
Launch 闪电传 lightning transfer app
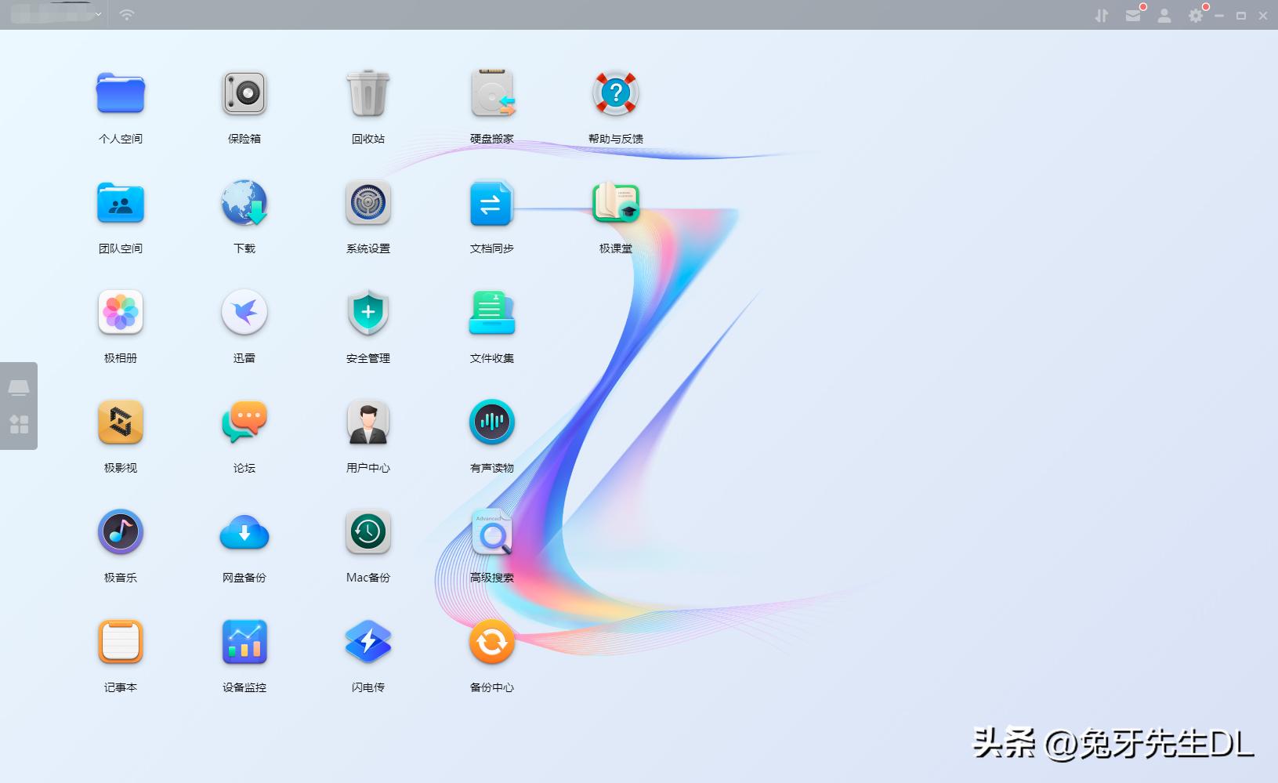click(x=367, y=643)
